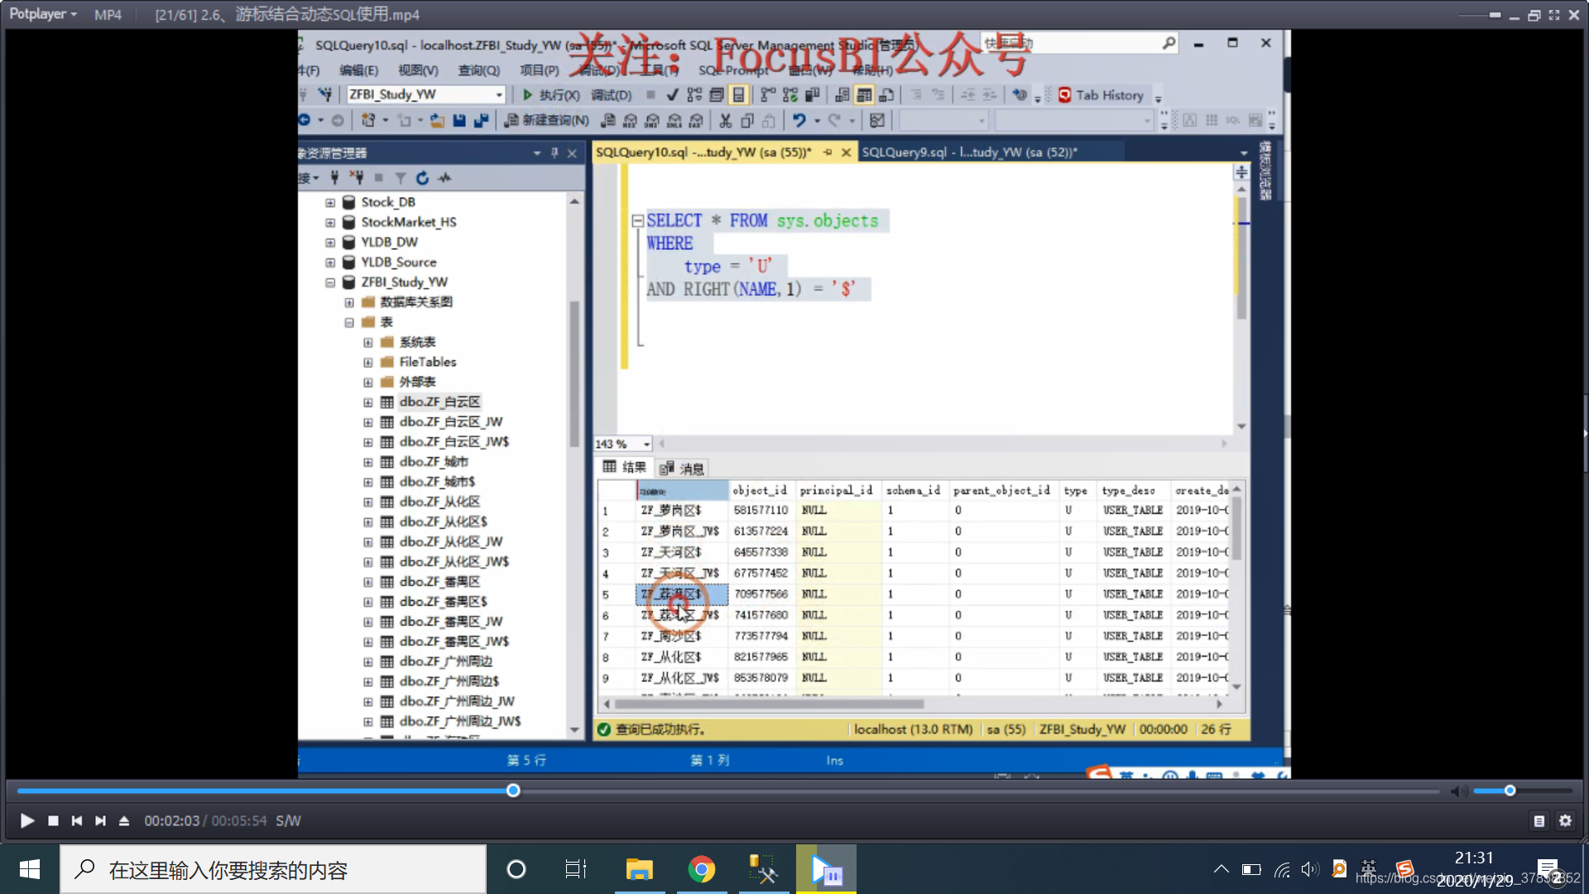Click the Potplayer play button
The width and height of the screenshot is (1589, 894).
(26, 820)
